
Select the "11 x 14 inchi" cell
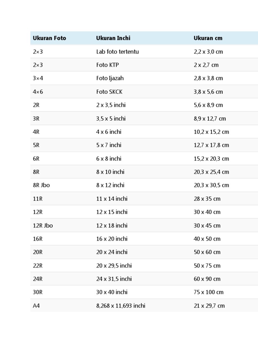[112, 198]
